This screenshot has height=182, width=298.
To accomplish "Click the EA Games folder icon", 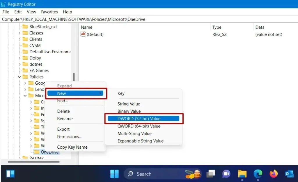I will [25, 70].
